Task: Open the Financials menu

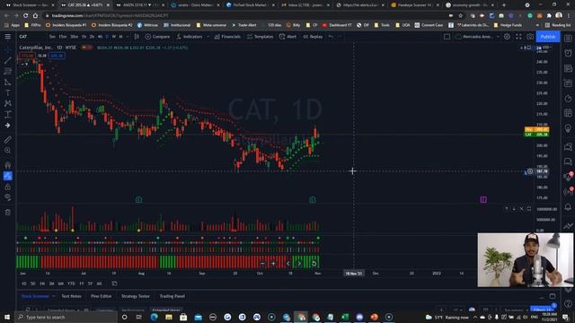Action: [227, 37]
